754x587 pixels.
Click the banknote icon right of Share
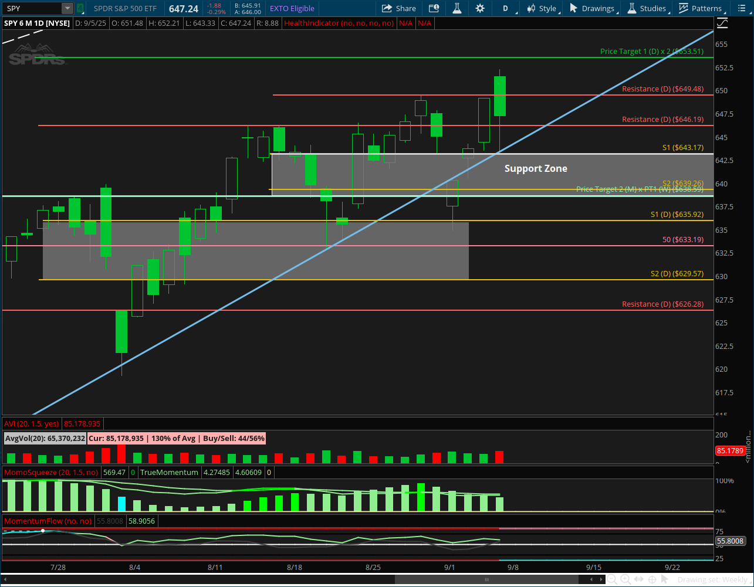[x=434, y=8]
